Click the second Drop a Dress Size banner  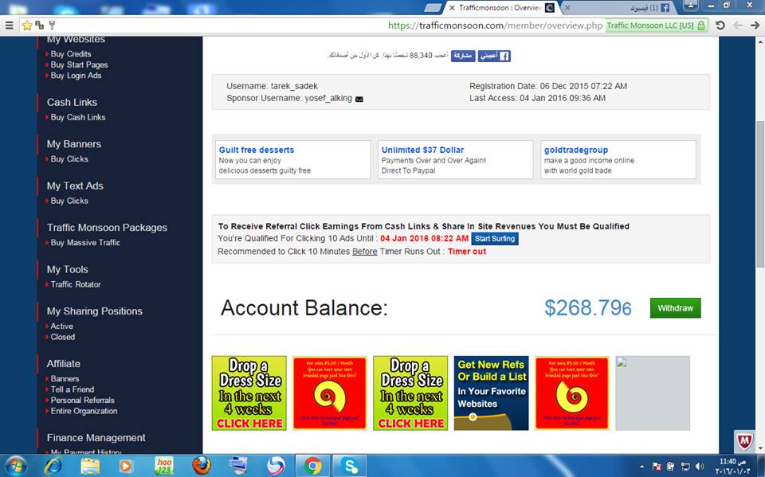point(410,393)
